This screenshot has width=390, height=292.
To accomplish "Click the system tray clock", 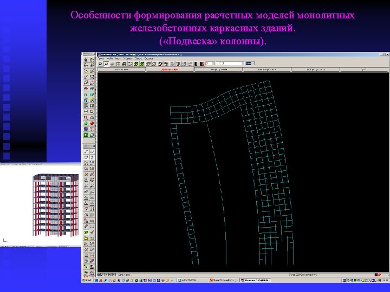I will [385, 280].
